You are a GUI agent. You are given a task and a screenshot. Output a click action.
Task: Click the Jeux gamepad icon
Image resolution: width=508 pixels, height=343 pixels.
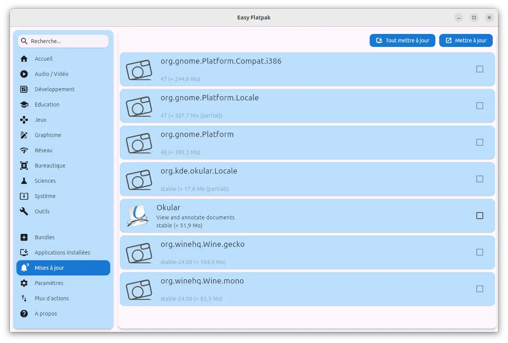24,120
